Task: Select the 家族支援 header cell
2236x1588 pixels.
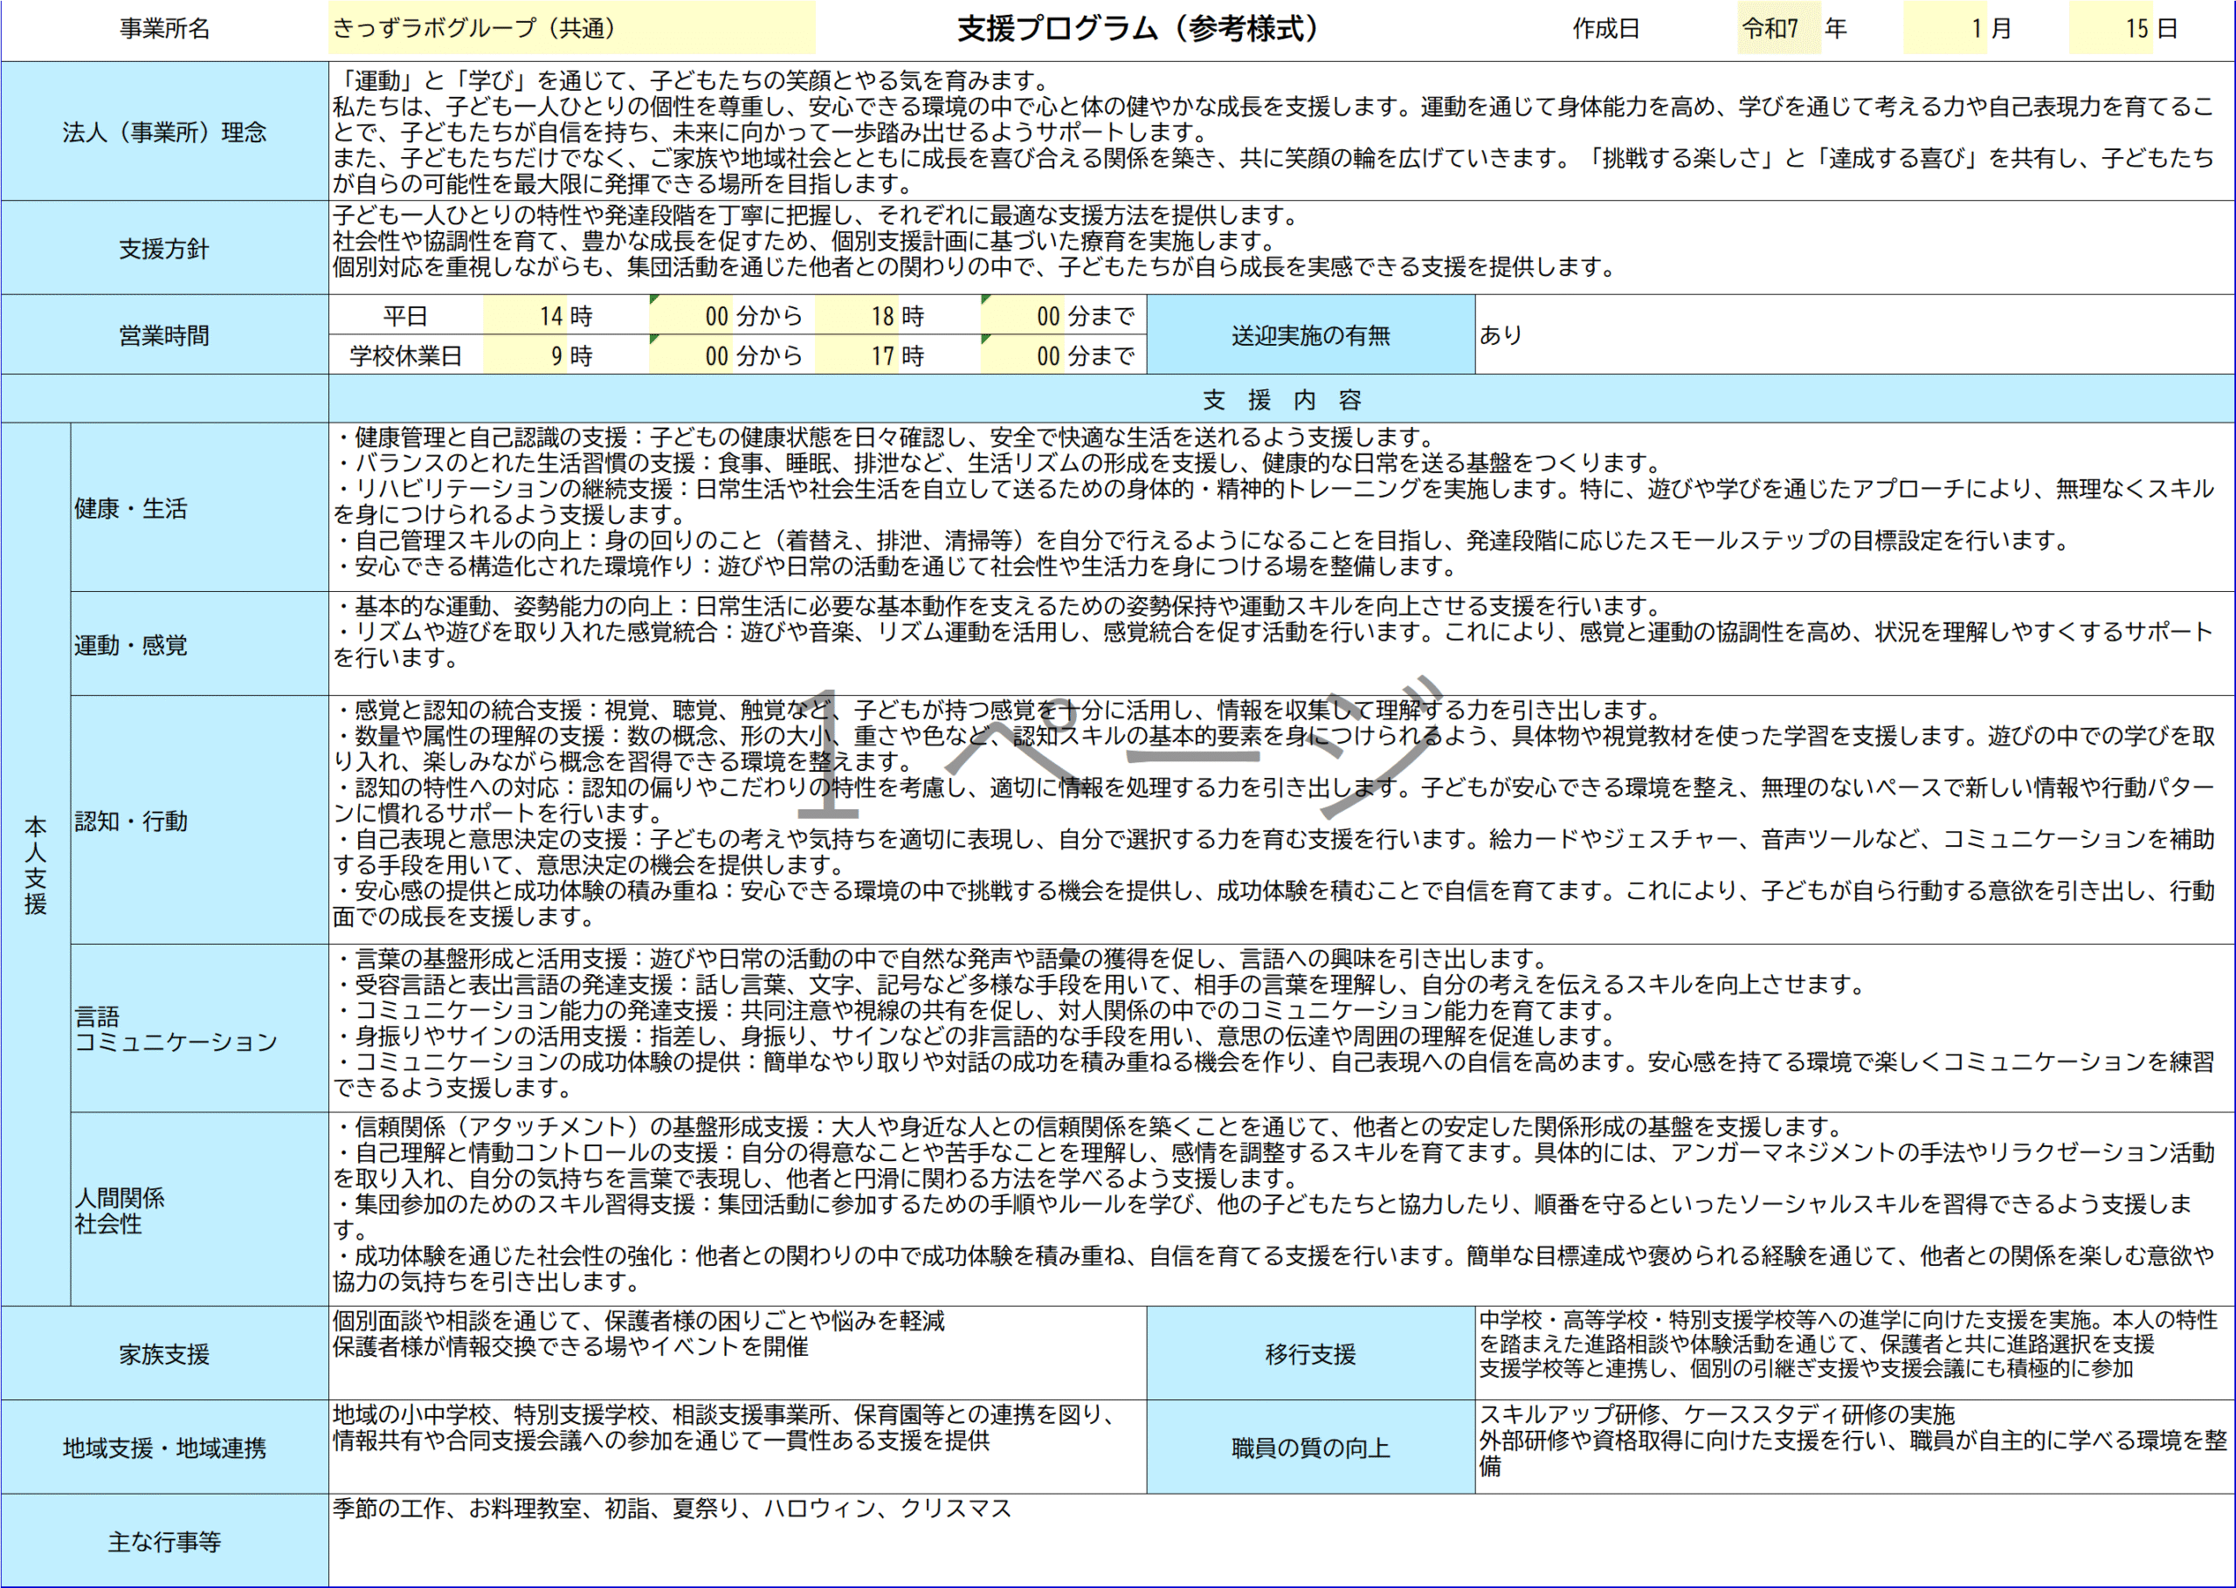Action: pyautogui.click(x=164, y=1353)
